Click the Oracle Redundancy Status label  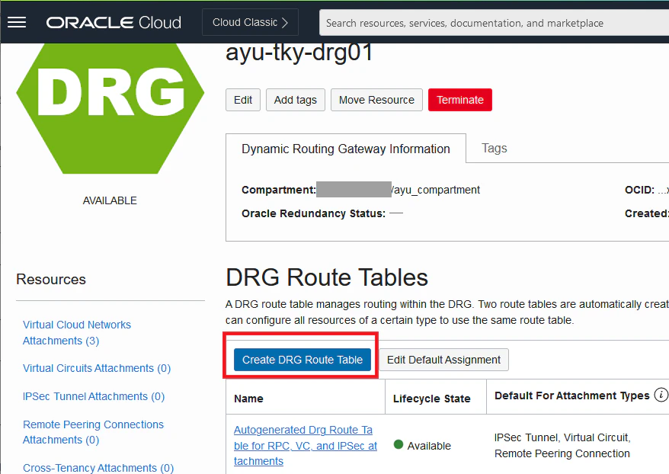point(314,213)
